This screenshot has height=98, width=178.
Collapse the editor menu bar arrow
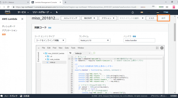(x=39, y=48)
